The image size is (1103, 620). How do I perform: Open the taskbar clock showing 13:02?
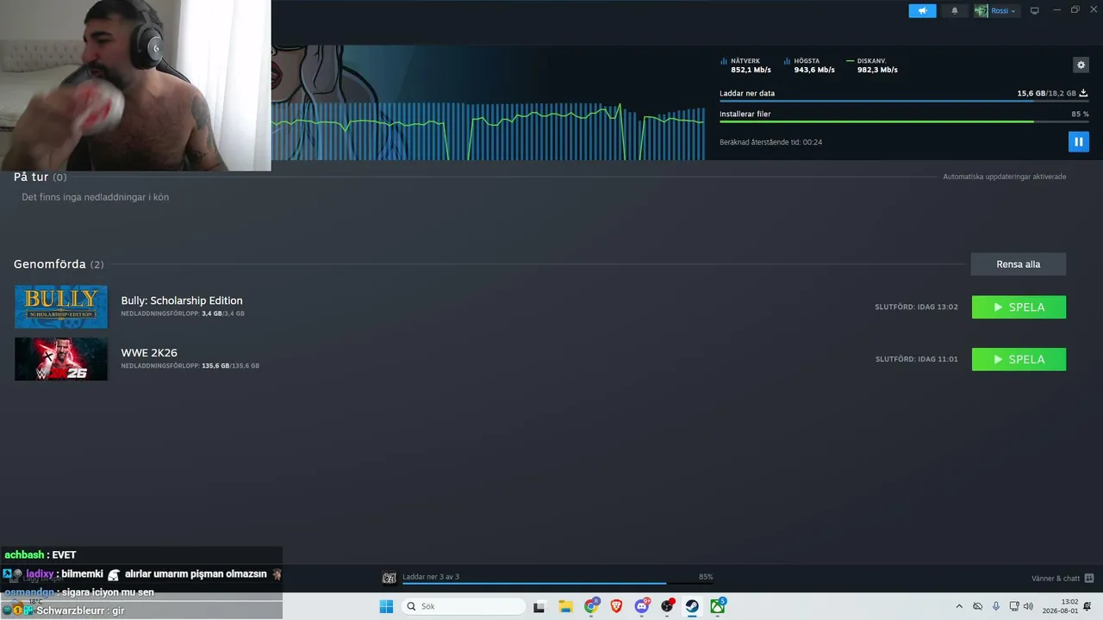(1060, 606)
